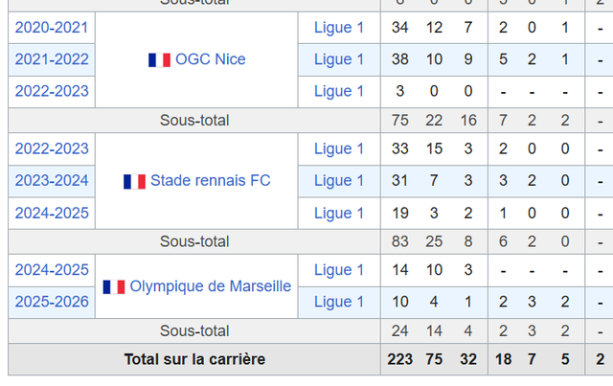Open the OGC Nice club link
This screenshot has width=613, height=386.
pyautogui.click(x=210, y=59)
